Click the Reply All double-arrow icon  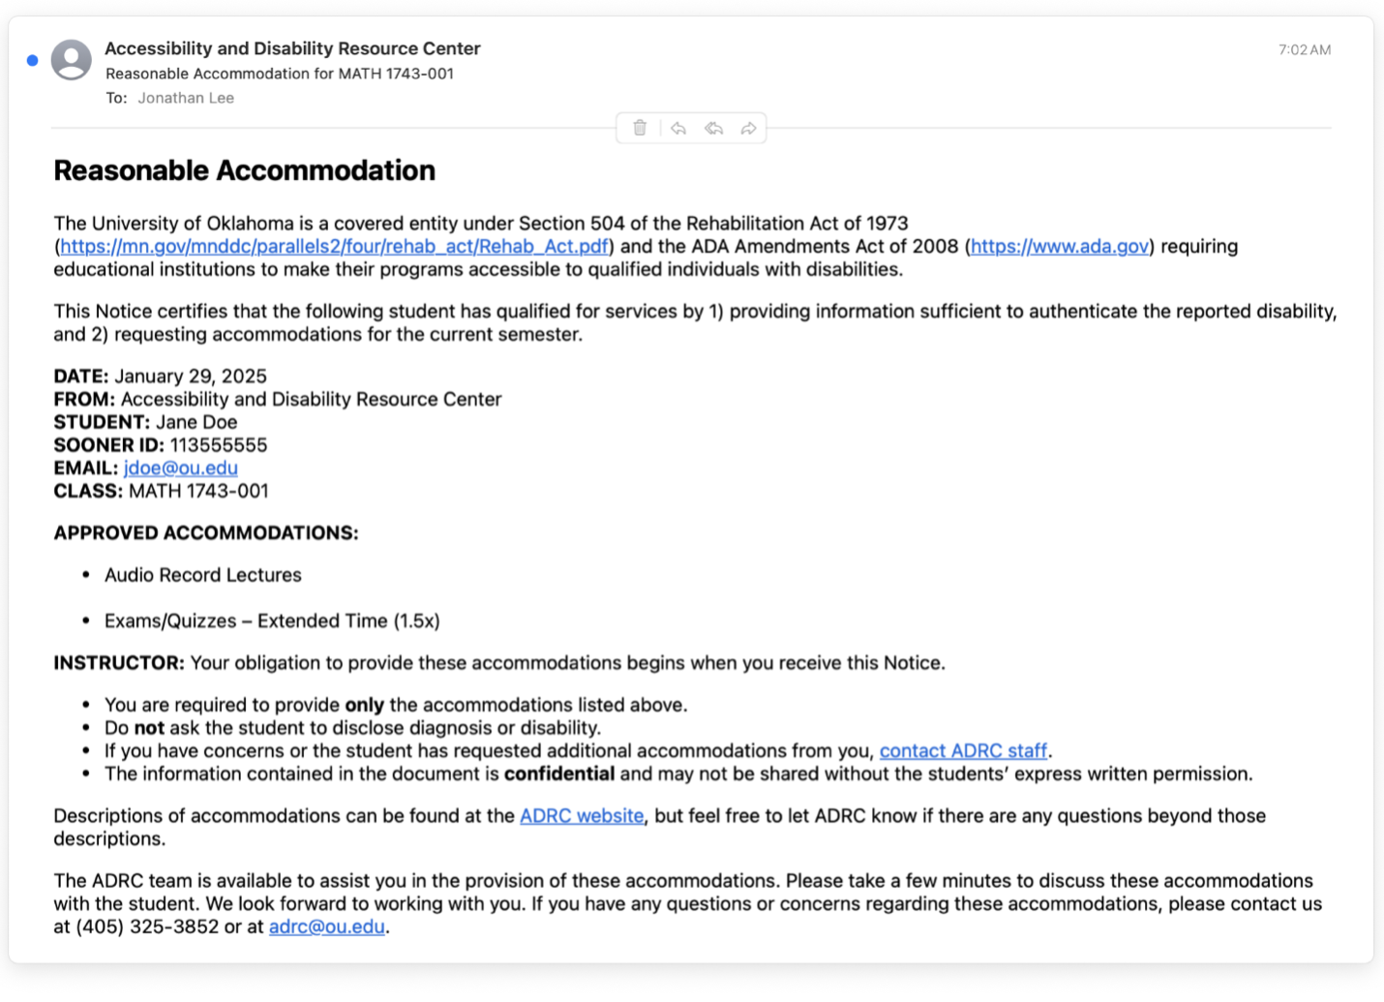[713, 128]
